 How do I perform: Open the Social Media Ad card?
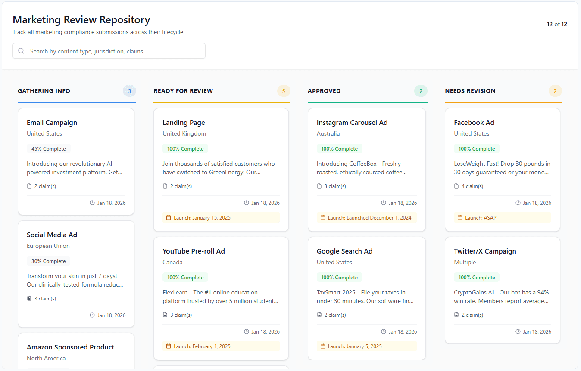pos(76,274)
